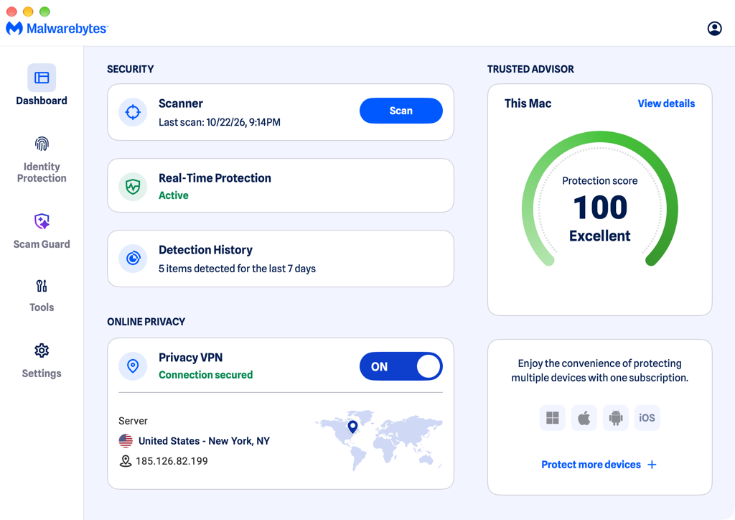Image resolution: width=735 pixels, height=520 pixels.
Task: Switch to the Settings label
Action: pyautogui.click(x=42, y=373)
